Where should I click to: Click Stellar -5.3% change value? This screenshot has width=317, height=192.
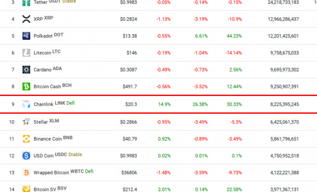pos(236,122)
